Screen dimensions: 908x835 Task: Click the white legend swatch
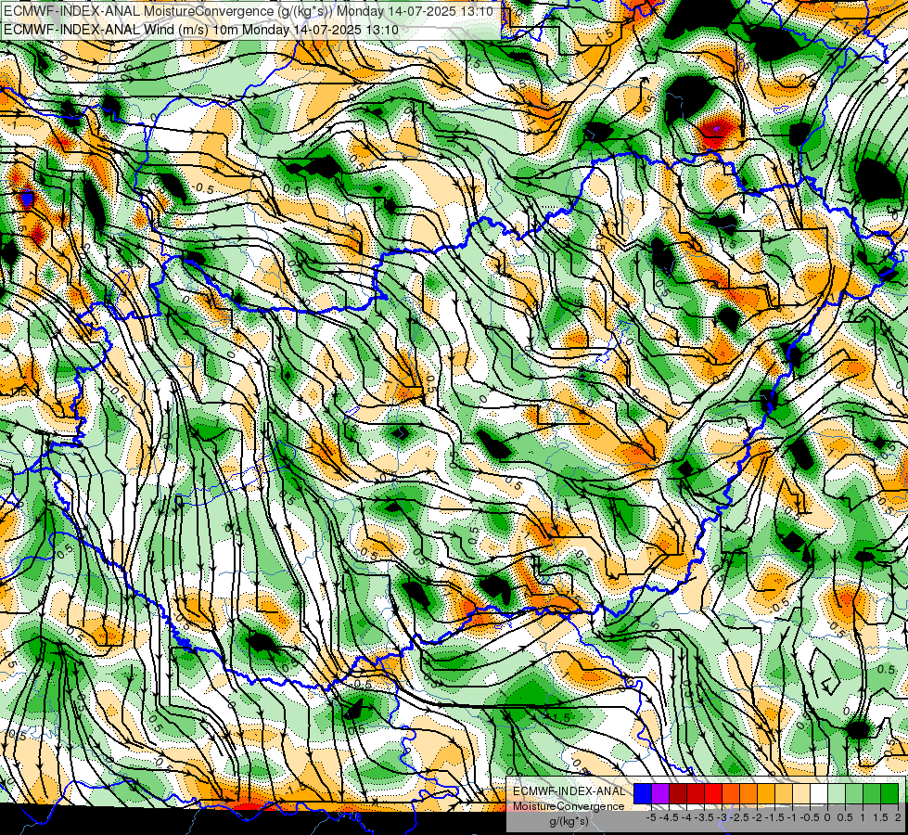point(819,793)
